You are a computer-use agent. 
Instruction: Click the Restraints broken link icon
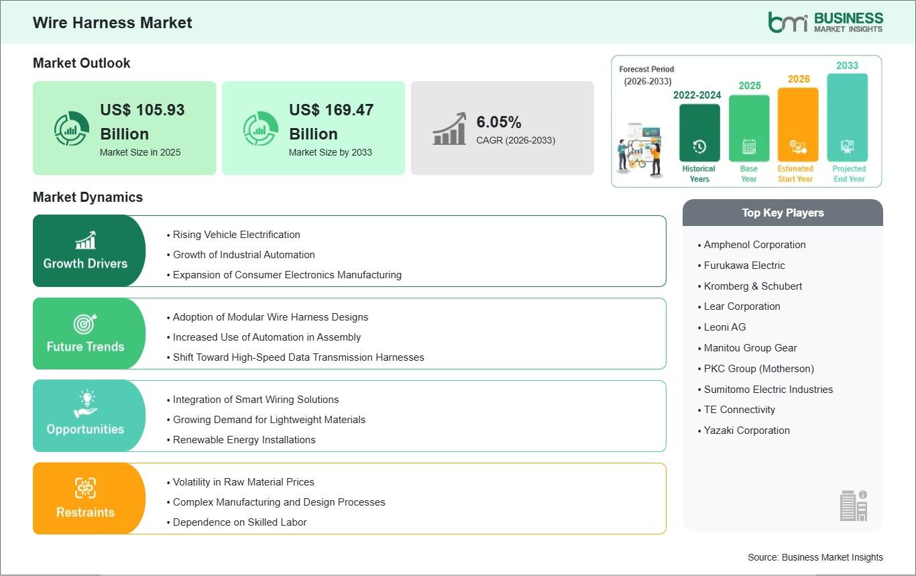click(x=85, y=487)
